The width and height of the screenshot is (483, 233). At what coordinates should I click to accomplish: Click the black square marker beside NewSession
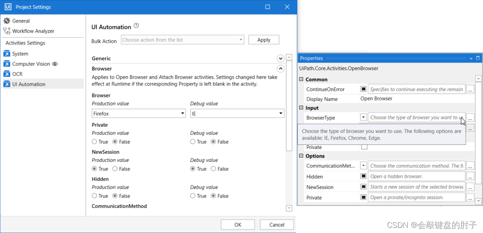(x=364, y=187)
